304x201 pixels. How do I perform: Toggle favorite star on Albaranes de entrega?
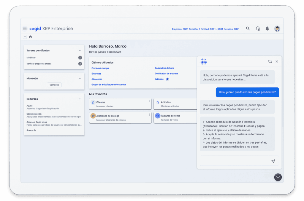(x=93, y=116)
